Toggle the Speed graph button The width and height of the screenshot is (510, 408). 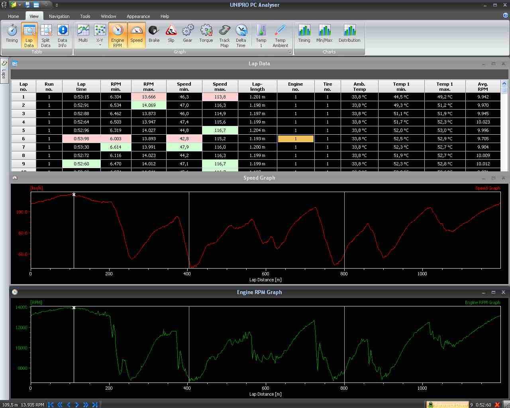[x=136, y=35]
